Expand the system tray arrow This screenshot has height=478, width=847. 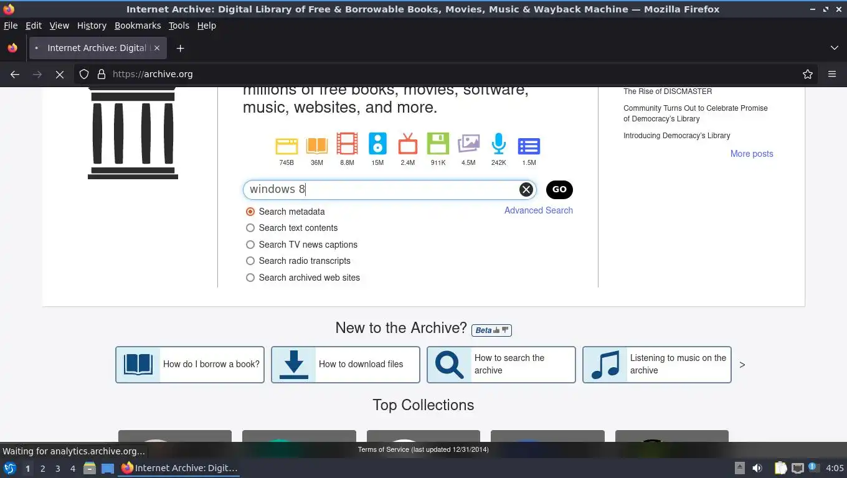740,468
